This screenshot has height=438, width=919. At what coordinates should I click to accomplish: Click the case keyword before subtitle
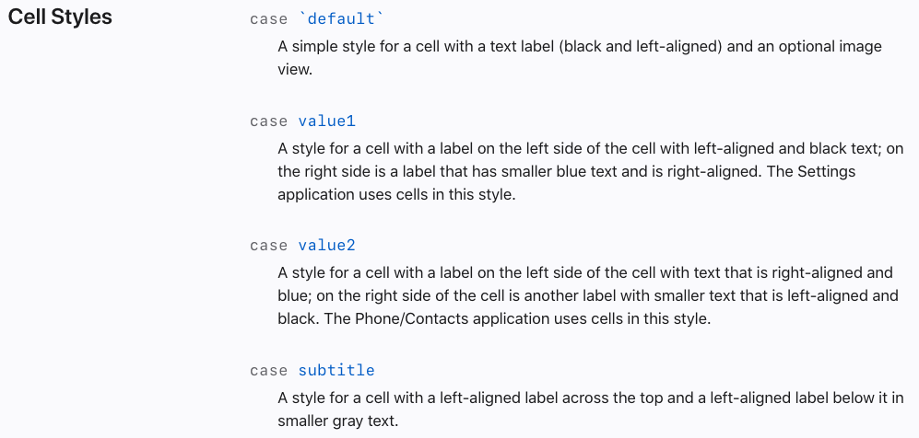[x=268, y=370]
